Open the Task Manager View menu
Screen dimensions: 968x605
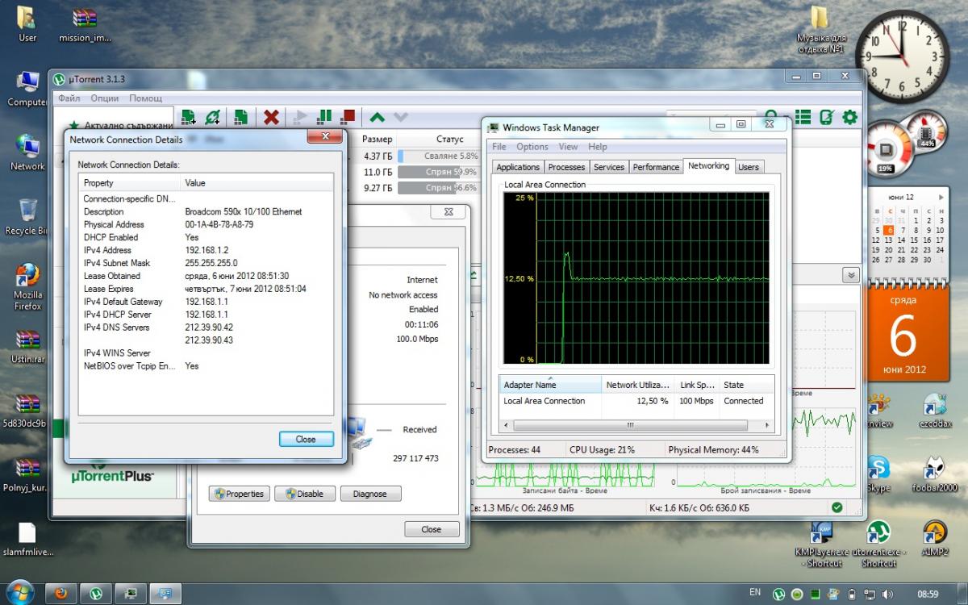568,147
